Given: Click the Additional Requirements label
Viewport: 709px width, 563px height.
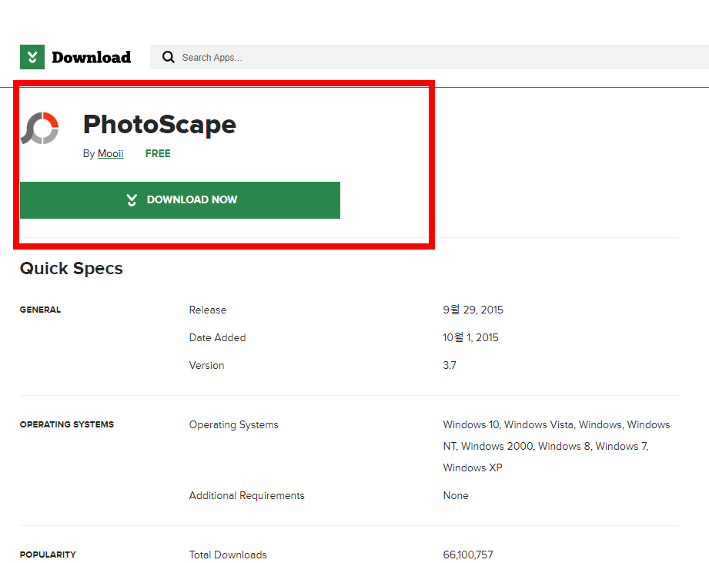Looking at the screenshot, I should tap(247, 496).
